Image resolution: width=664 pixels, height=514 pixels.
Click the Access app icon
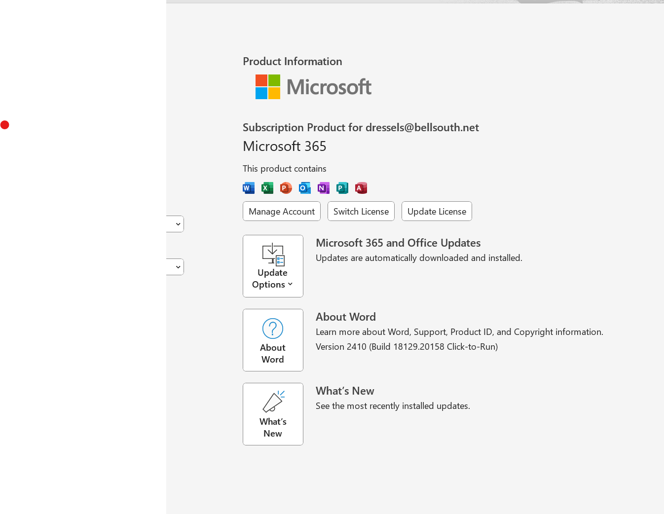click(361, 188)
